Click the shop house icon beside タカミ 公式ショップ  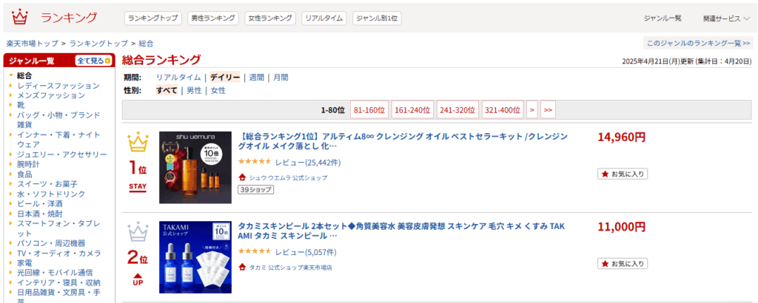242,268
